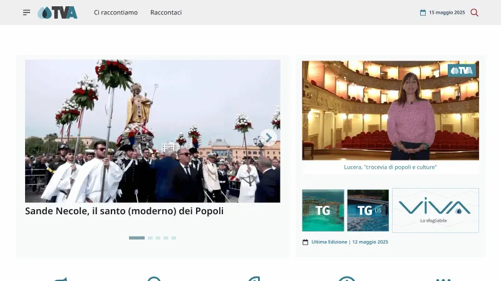Viewport: 501px width, 281px height.
Task: Open the Sande Necole headline article
Action: [x=124, y=211]
